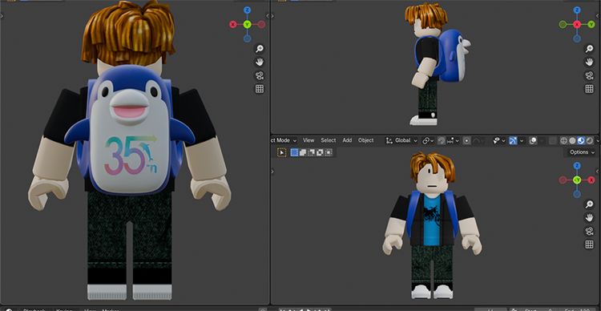This screenshot has width=601, height=311.
Task: Click the bottom blue negative Z axis, left gizmo
Action: 248,38
